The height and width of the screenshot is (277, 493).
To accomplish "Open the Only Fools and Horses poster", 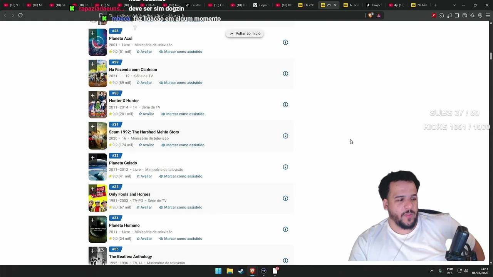I will [98, 199].
